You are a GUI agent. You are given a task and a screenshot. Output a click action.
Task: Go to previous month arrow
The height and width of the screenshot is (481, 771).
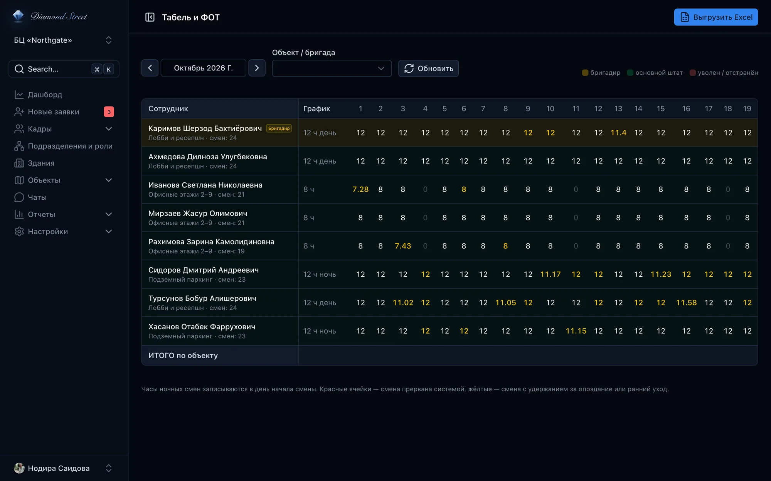click(x=150, y=68)
